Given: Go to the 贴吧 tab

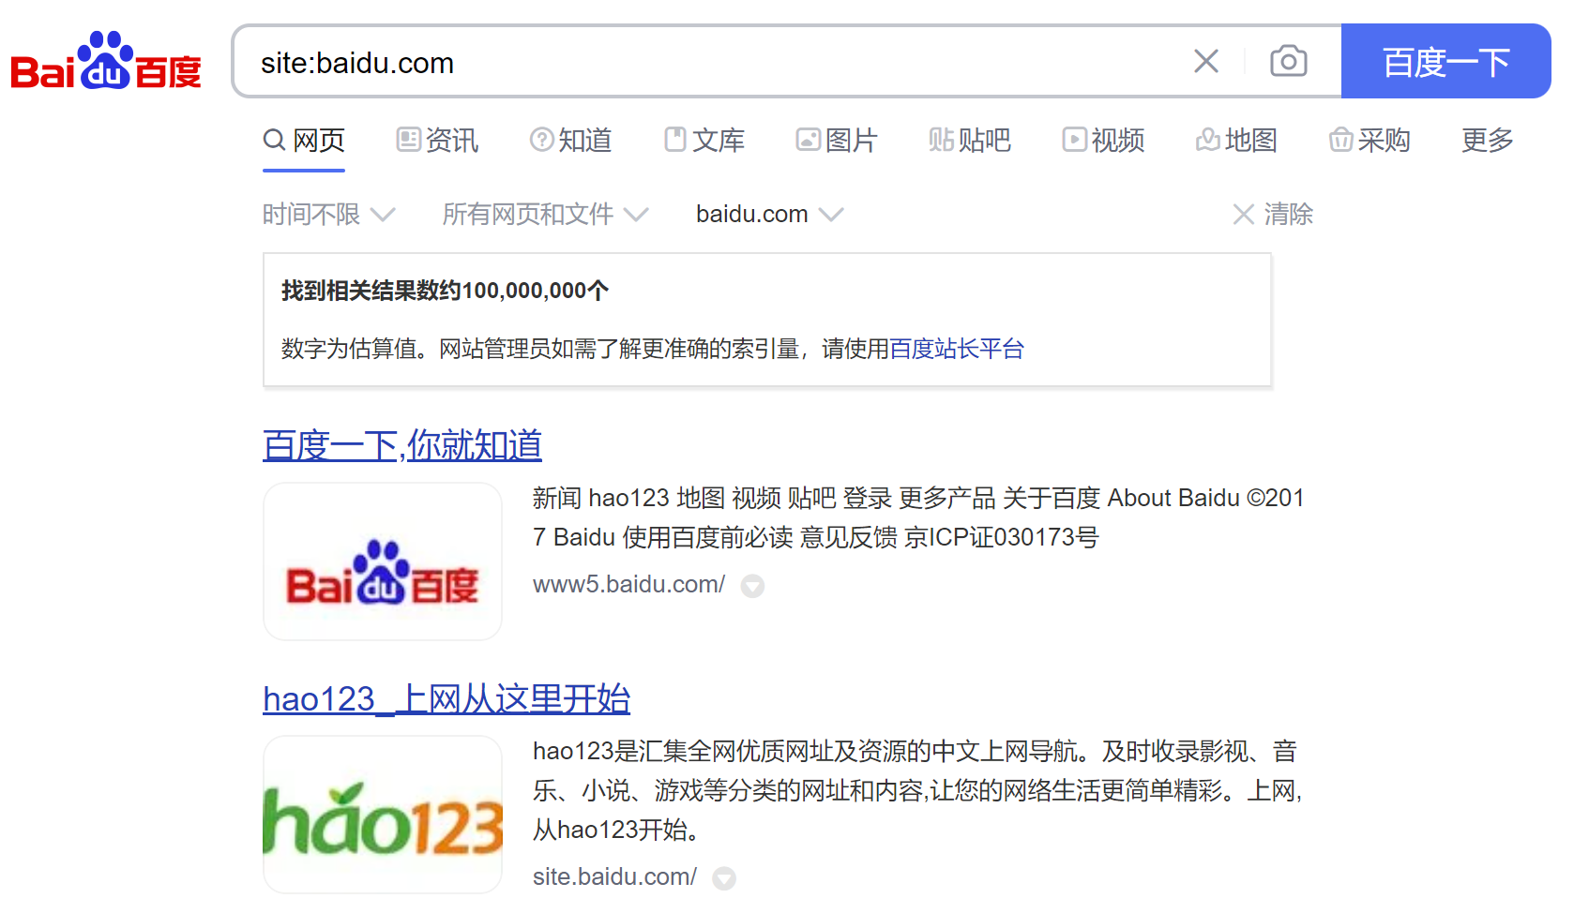Looking at the screenshot, I should (970, 141).
